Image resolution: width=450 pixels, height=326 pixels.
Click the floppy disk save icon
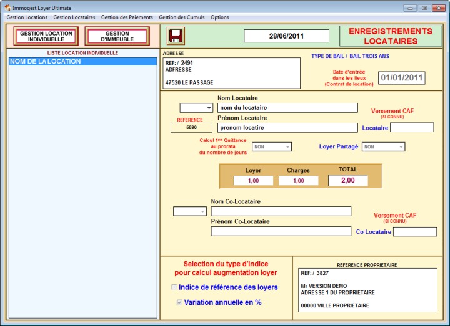pos(176,36)
